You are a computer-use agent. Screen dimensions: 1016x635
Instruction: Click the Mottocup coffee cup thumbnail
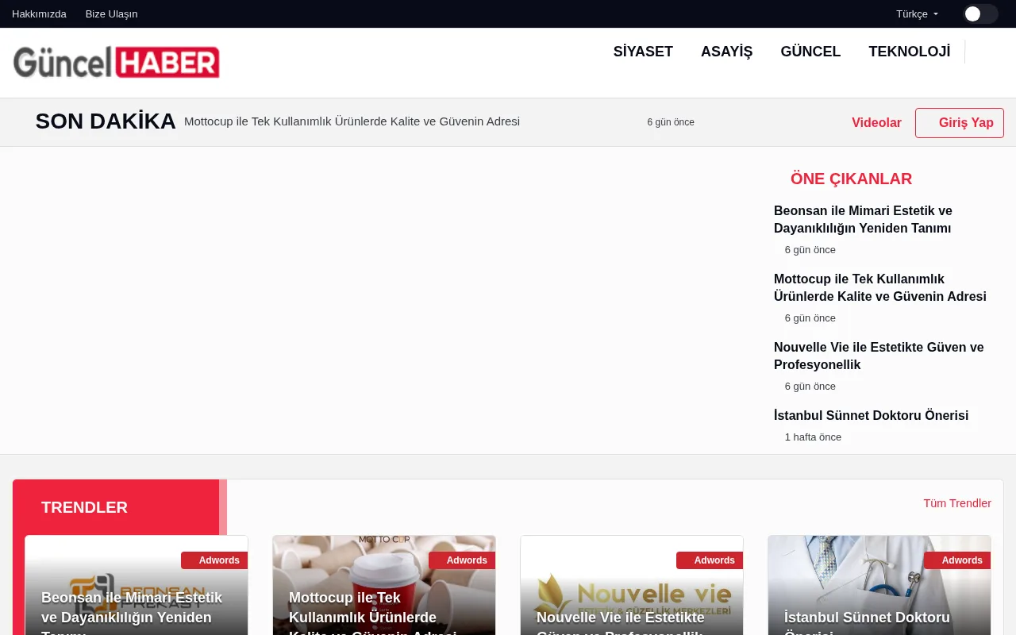coord(384,579)
